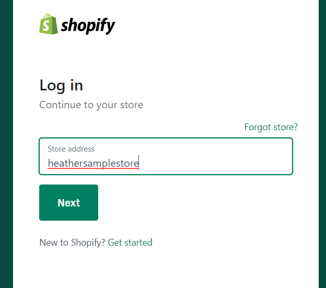Image resolution: width=326 pixels, height=288 pixels.
Task: Click the empty white space below Get started
Action: coord(166,268)
